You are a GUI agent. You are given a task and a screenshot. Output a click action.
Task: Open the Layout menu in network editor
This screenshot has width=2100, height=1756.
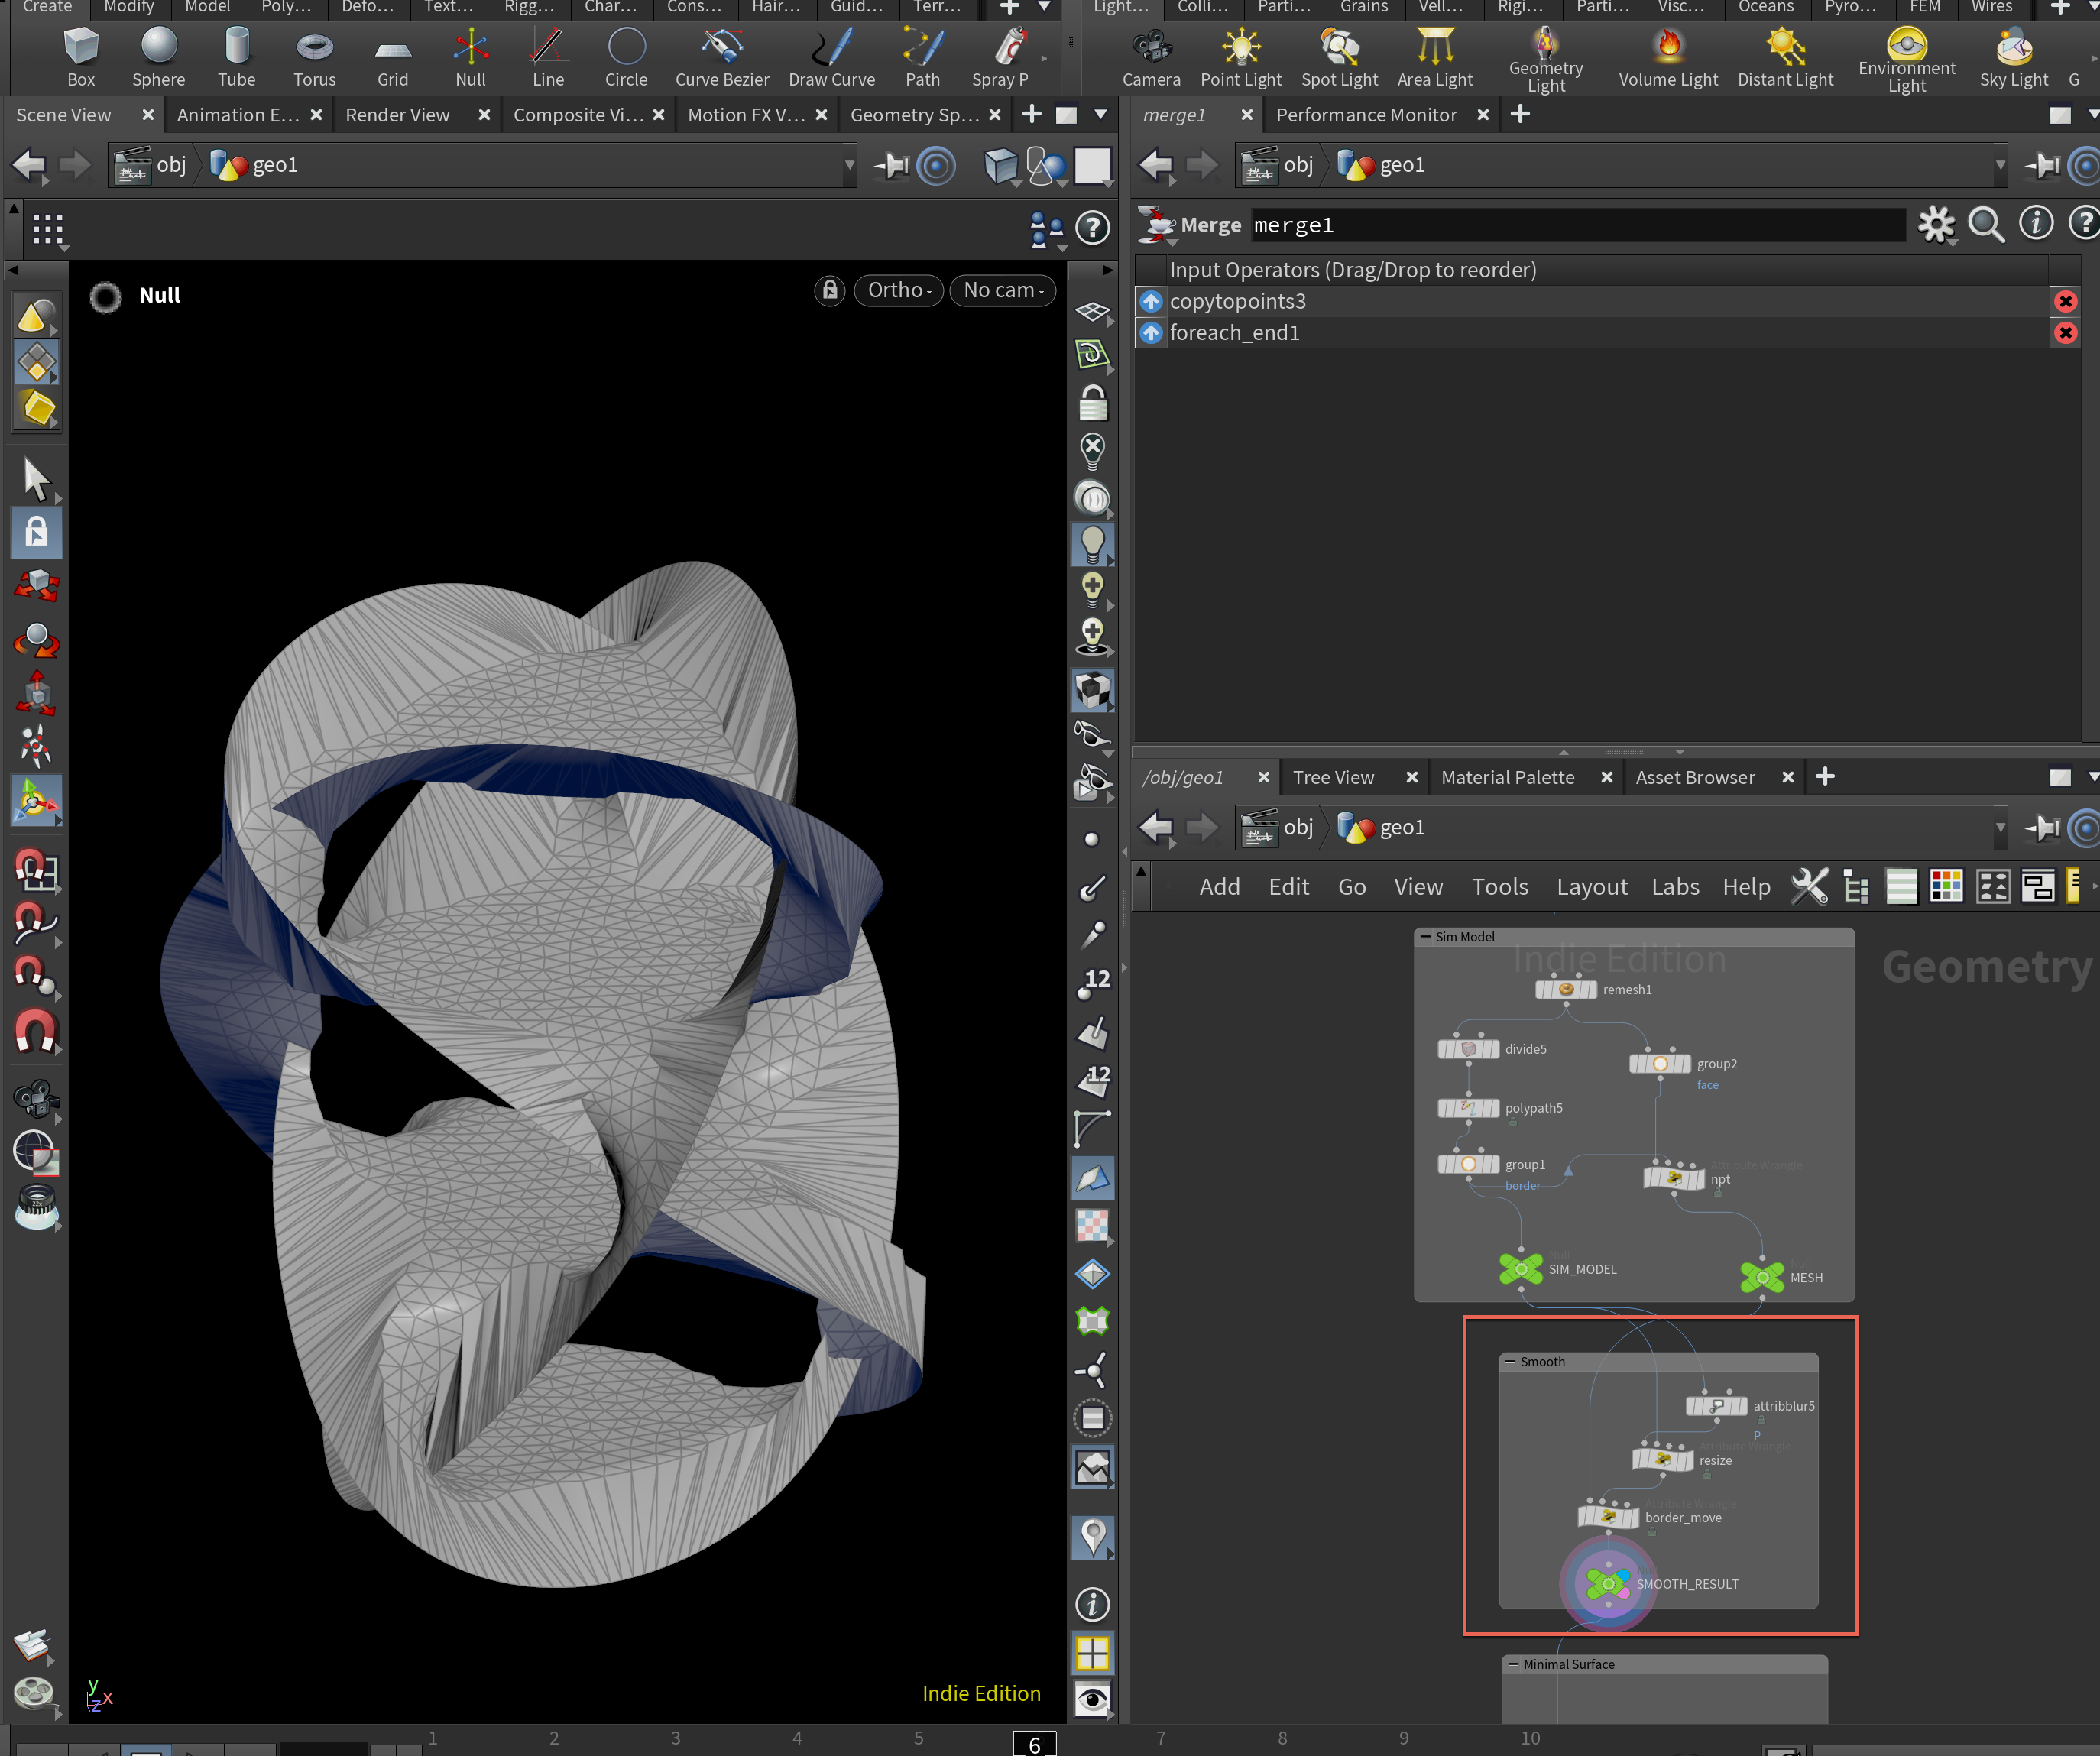pos(1591,887)
